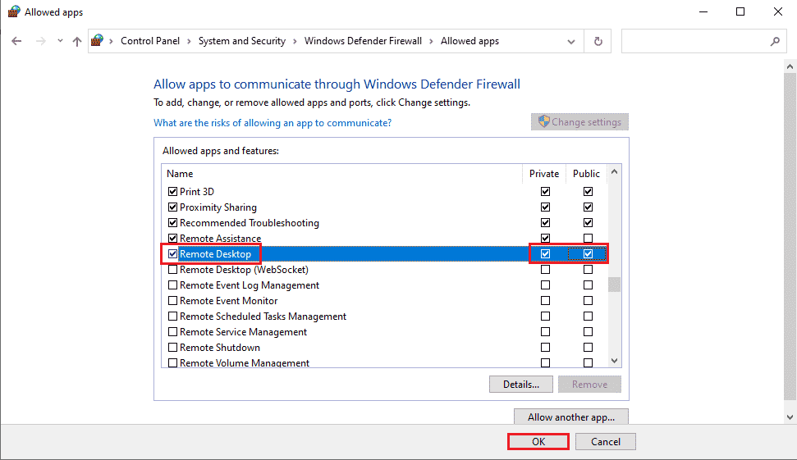Viewport: 797px width, 460px height.
Task: Check the Remote Event Monitor checkbox
Action: 173,301
